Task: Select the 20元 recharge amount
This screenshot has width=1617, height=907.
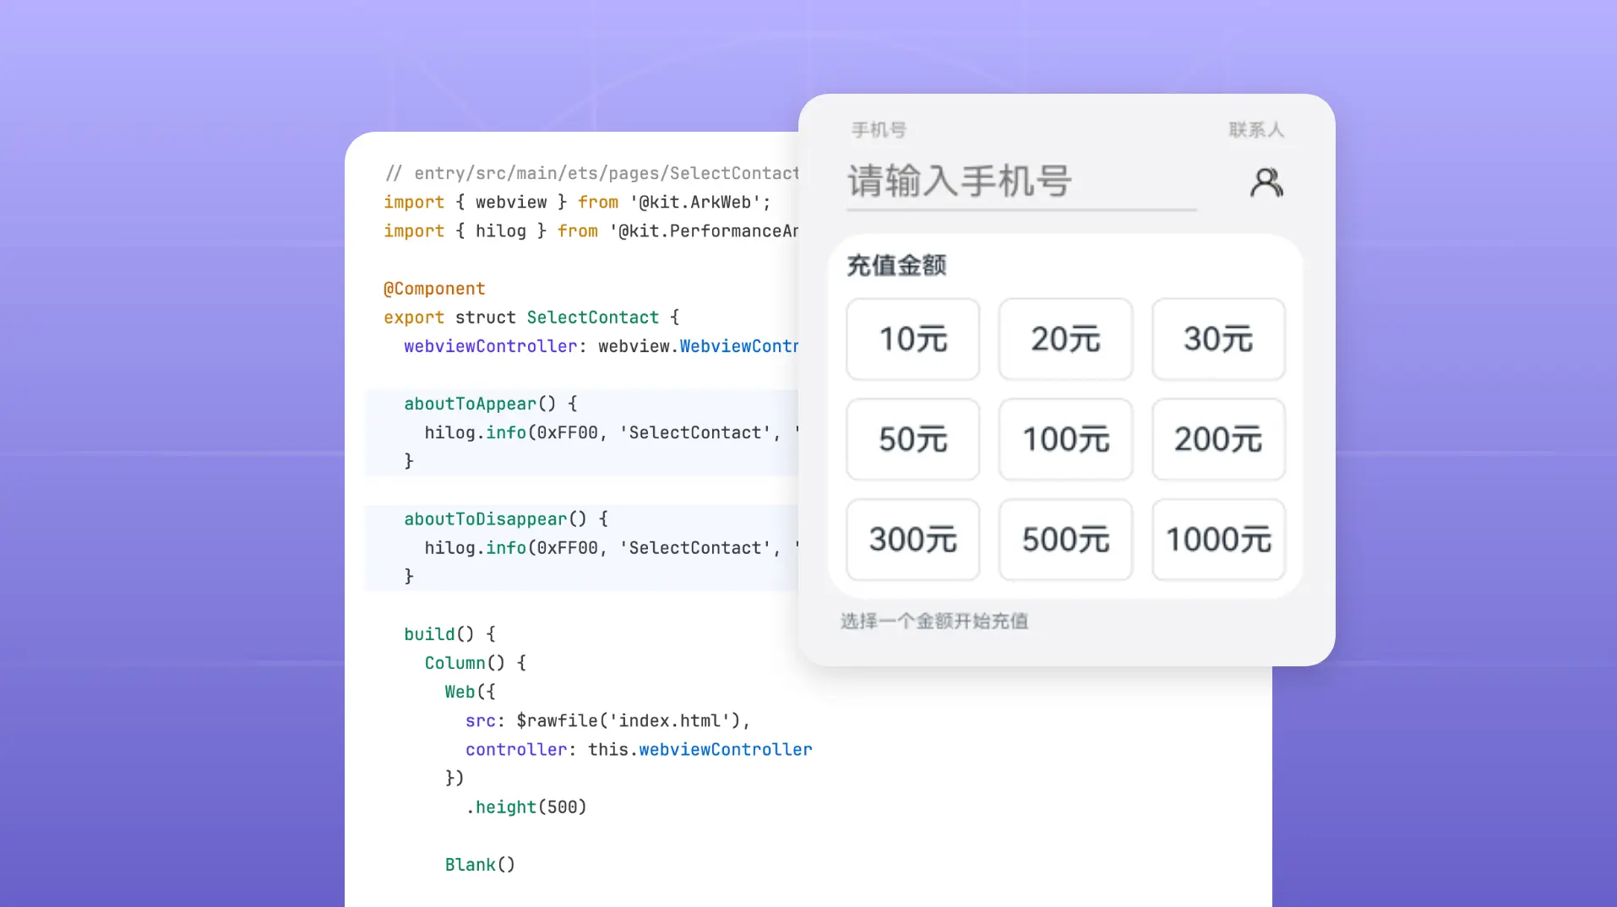Action: (x=1065, y=339)
